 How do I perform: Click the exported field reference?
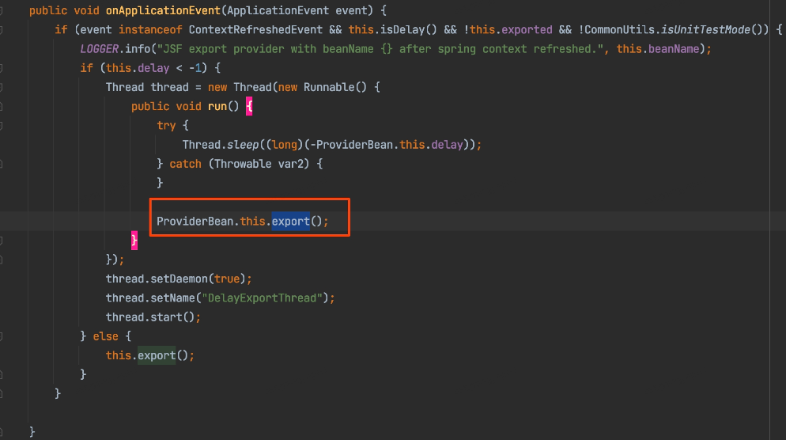[527, 29]
